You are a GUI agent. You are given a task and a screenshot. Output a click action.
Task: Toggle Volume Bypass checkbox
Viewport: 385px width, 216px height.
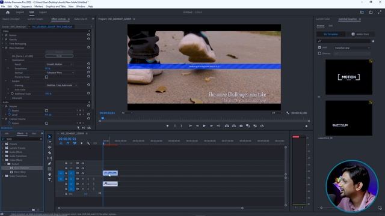pyautogui.click(x=47, y=110)
